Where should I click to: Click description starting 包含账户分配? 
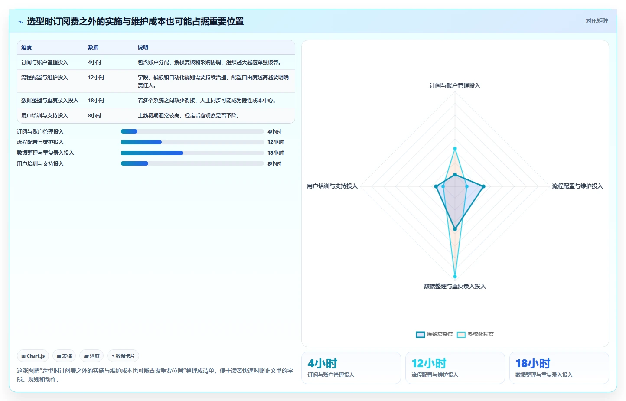click(210, 62)
